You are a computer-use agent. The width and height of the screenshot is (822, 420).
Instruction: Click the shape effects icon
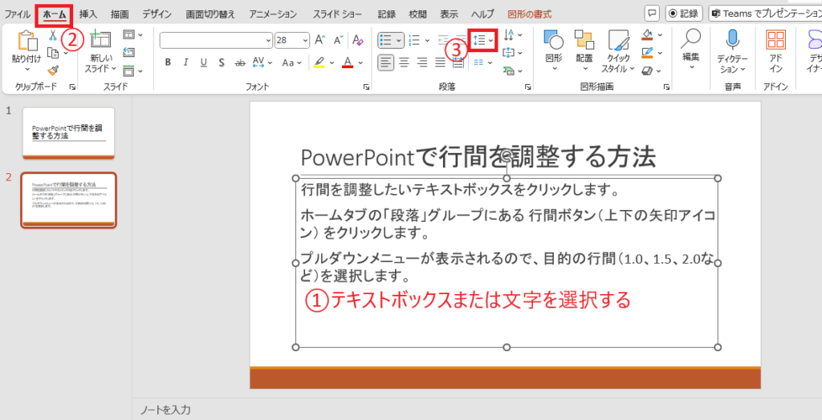point(648,71)
